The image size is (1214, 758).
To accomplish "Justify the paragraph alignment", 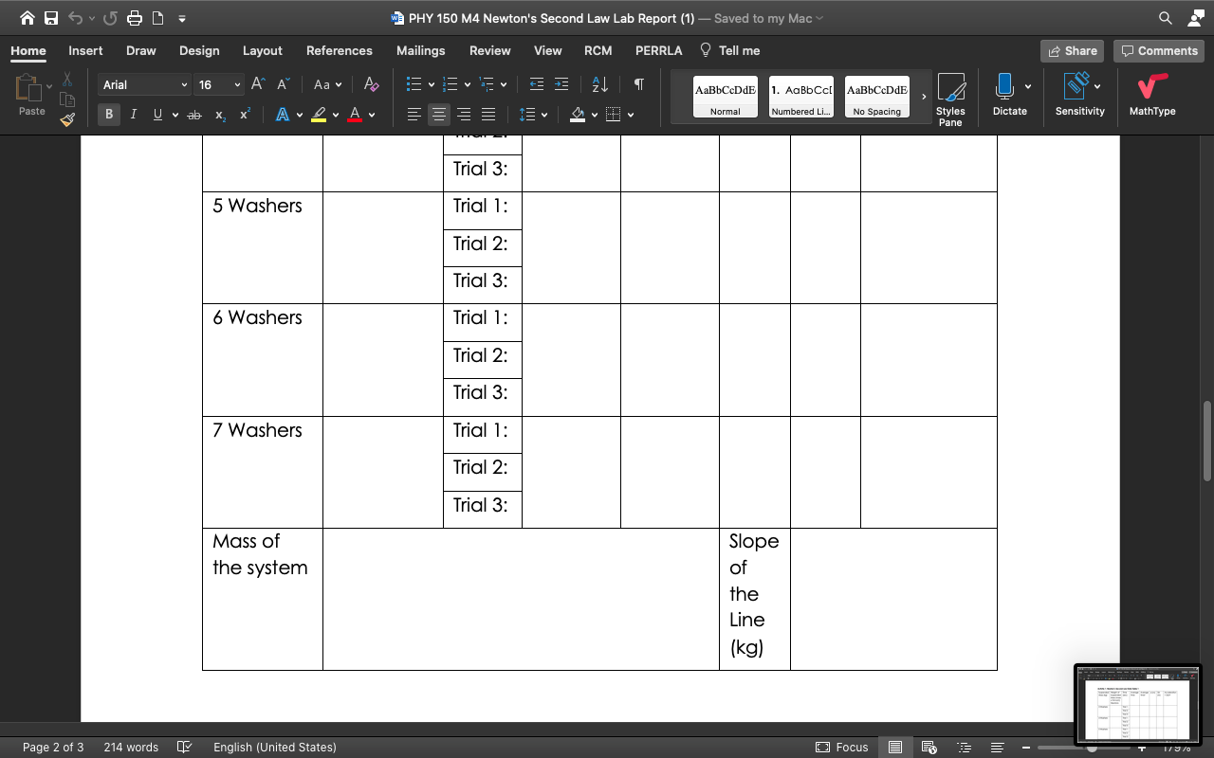I will [x=488, y=114].
